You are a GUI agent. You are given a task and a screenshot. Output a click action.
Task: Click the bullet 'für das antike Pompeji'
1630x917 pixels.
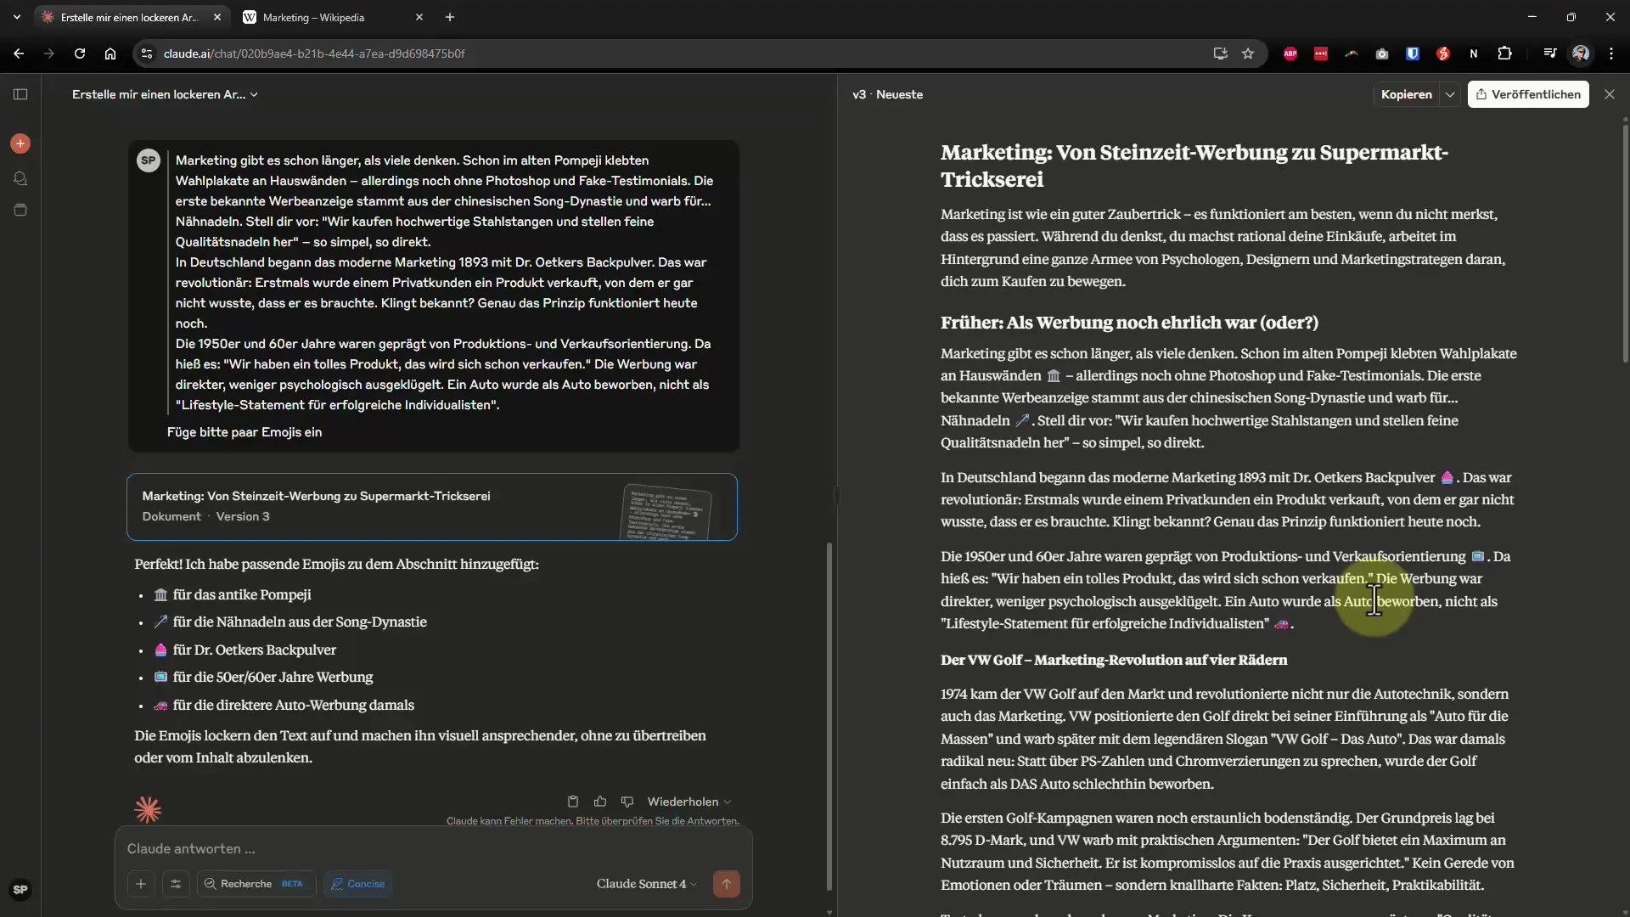tap(233, 594)
